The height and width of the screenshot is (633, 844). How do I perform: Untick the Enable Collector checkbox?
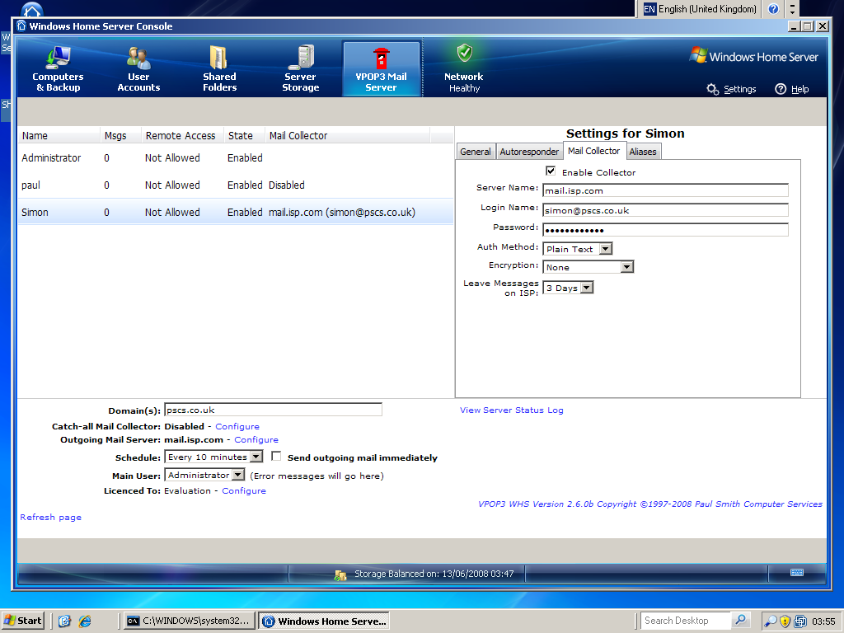pyautogui.click(x=551, y=171)
